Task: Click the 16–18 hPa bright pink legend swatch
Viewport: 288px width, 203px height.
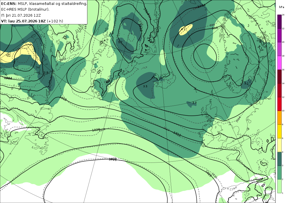Action: tap(279, 63)
